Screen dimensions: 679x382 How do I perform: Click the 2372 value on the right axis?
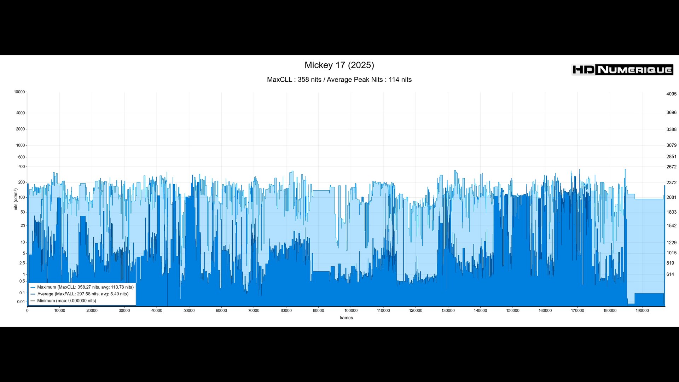671,183
